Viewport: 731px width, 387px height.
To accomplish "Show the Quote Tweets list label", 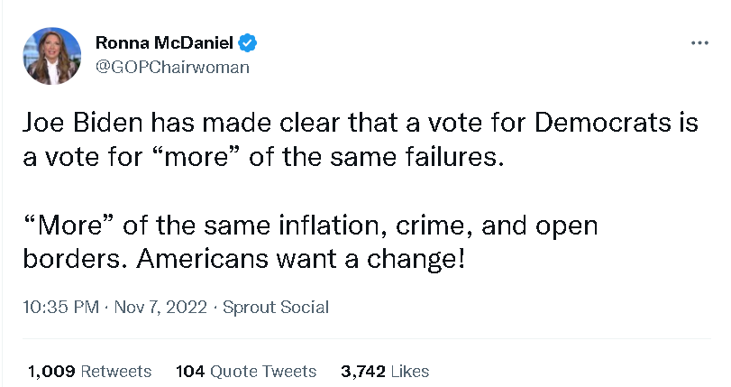I will [262, 371].
